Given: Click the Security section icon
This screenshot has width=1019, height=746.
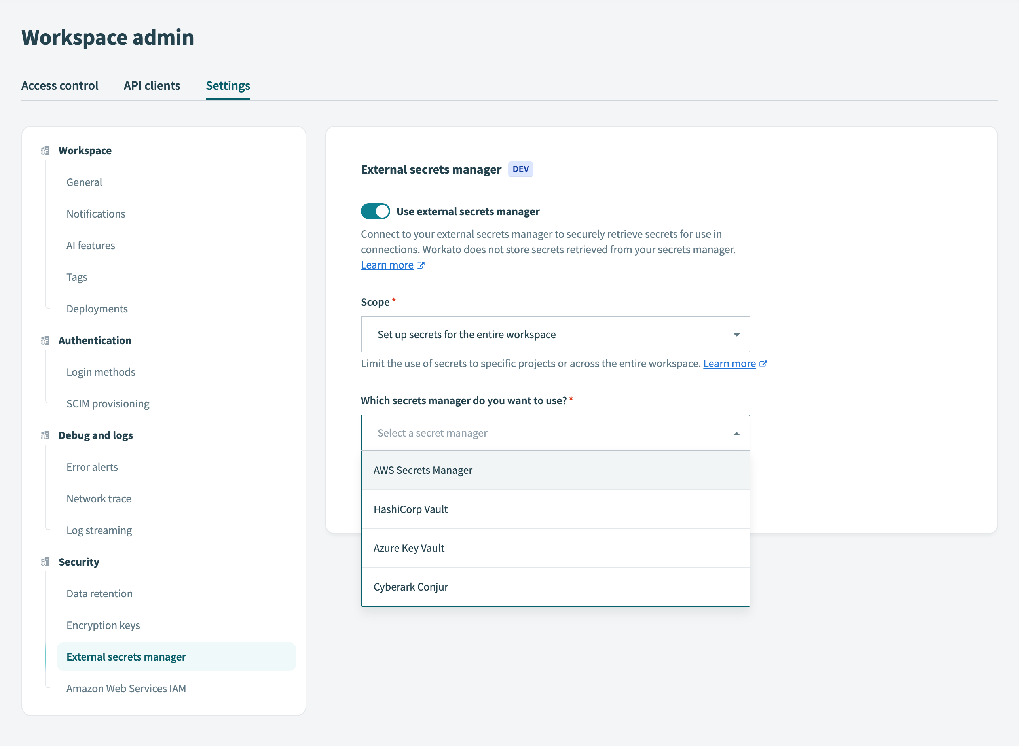Looking at the screenshot, I should tap(45, 562).
